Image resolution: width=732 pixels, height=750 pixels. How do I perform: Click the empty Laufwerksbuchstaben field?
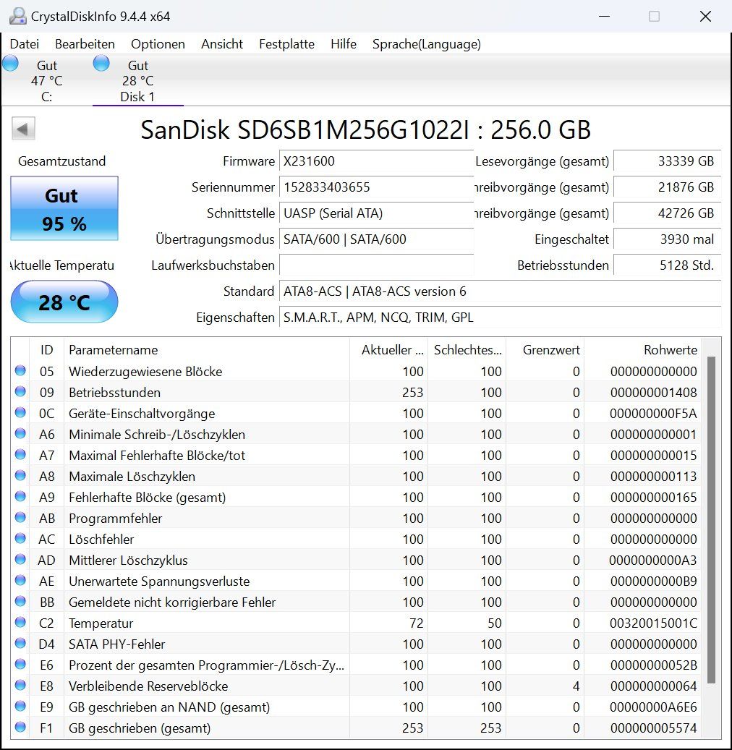tap(376, 265)
